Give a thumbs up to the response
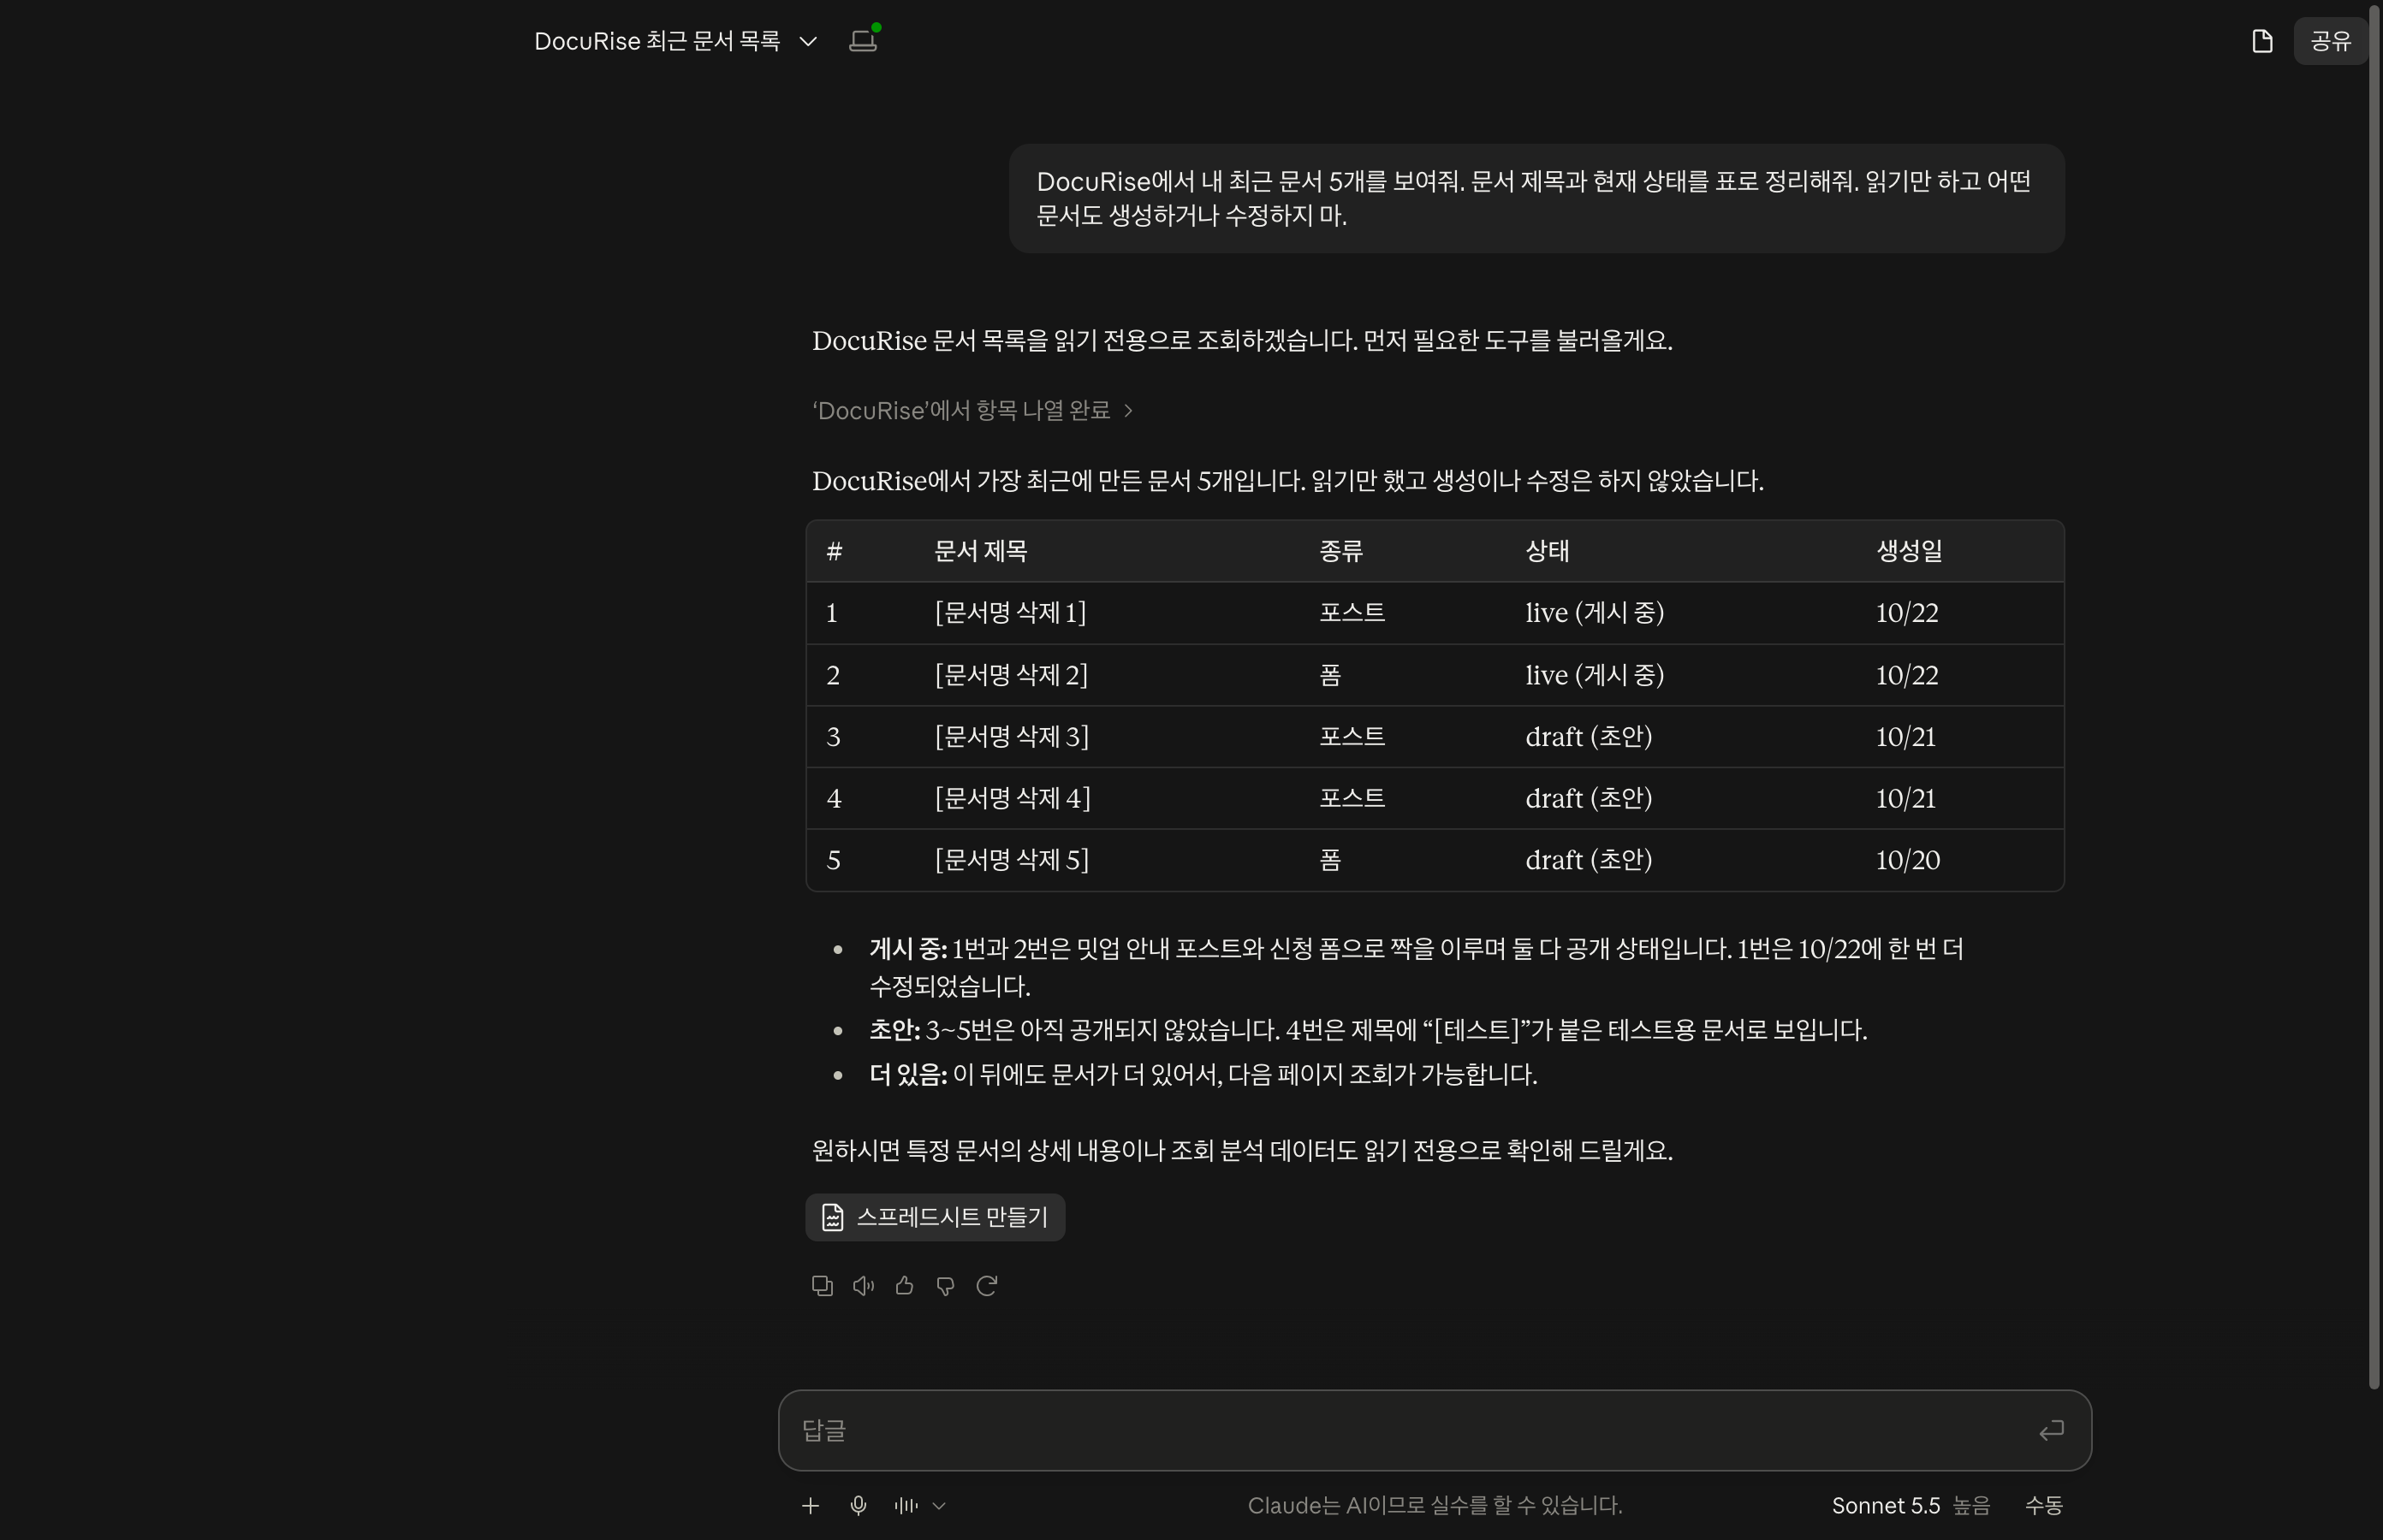Screen dimensions: 2383x1540 point(905,1286)
